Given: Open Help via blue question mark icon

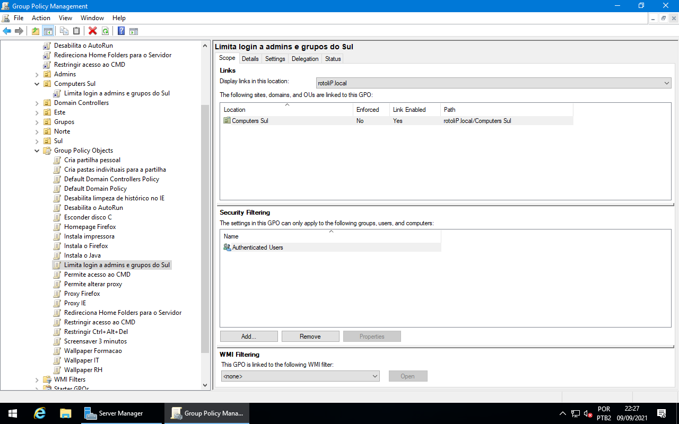Looking at the screenshot, I should pyautogui.click(x=121, y=31).
